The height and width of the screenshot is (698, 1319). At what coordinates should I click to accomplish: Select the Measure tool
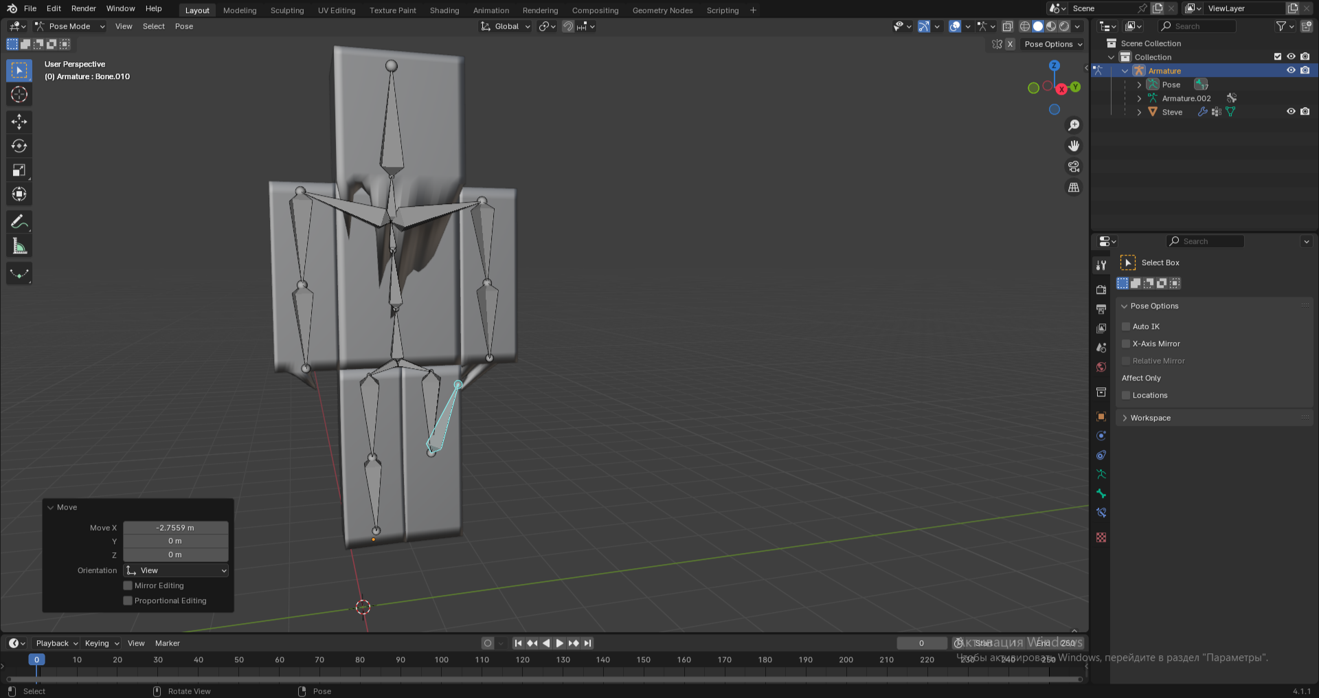point(19,246)
